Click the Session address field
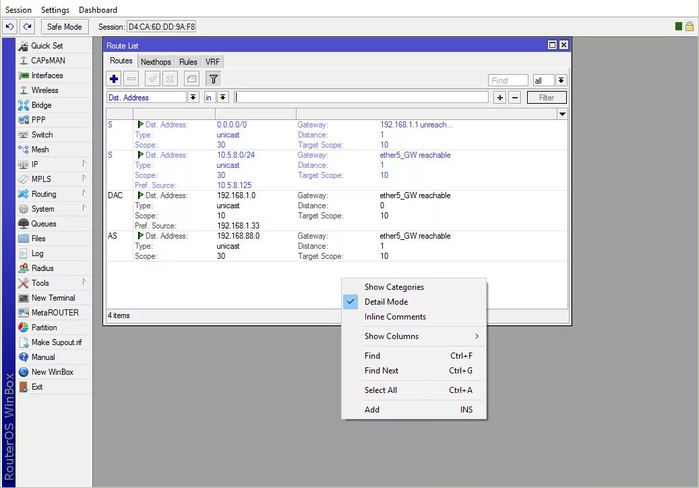 [161, 27]
